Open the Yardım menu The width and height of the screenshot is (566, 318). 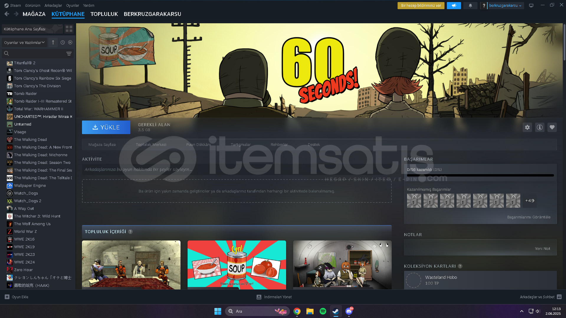pos(89,5)
